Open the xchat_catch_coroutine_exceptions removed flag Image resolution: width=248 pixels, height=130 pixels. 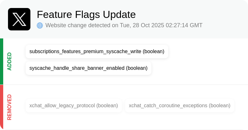point(180,106)
